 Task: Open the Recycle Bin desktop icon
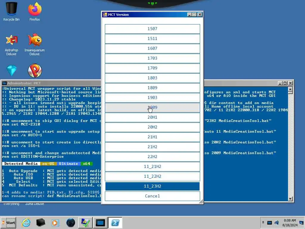point(11,11)
